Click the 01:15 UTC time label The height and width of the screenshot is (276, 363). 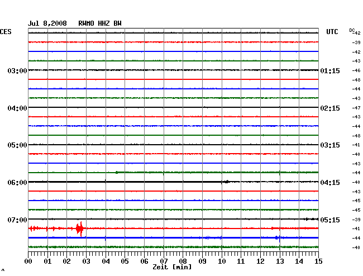tap(330, 70)
